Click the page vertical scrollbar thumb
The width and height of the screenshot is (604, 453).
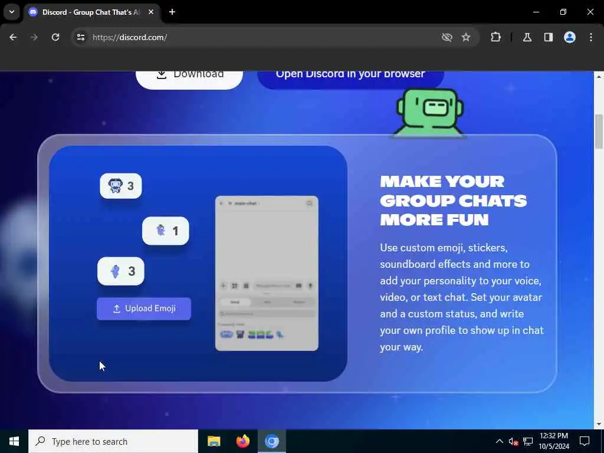coord(599,132)
